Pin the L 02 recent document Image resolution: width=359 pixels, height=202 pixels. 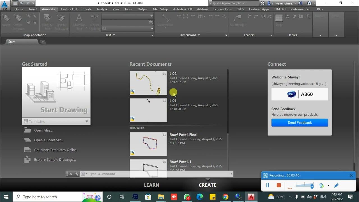164,74
